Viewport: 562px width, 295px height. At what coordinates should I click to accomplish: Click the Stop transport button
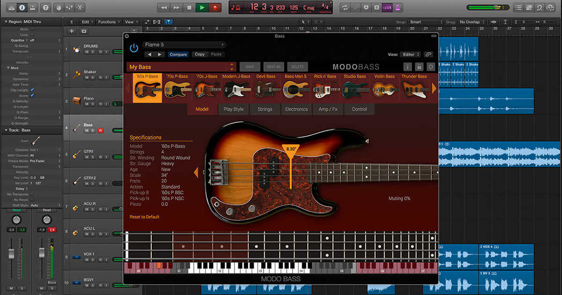pos(189,7)
